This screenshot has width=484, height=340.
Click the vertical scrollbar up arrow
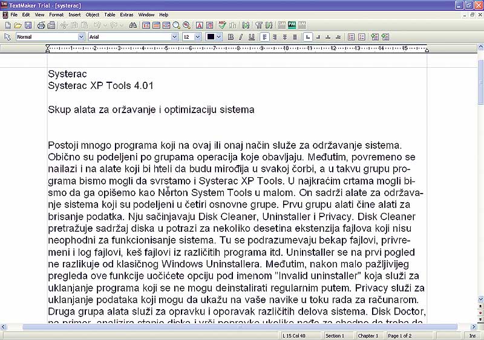480,47
